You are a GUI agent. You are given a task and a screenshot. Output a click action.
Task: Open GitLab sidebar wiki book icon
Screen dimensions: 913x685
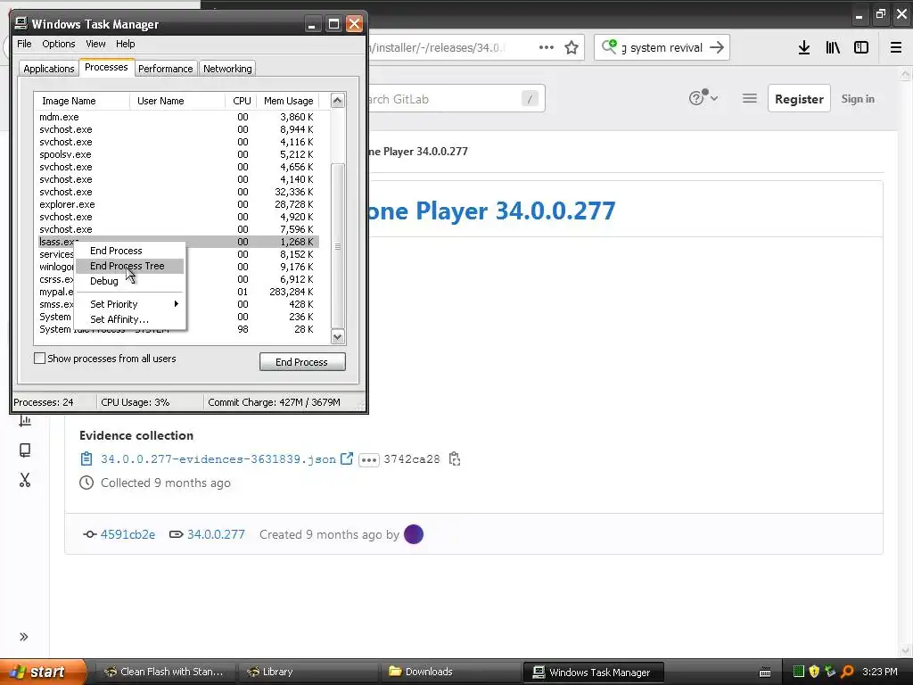(x=25, y=450)
